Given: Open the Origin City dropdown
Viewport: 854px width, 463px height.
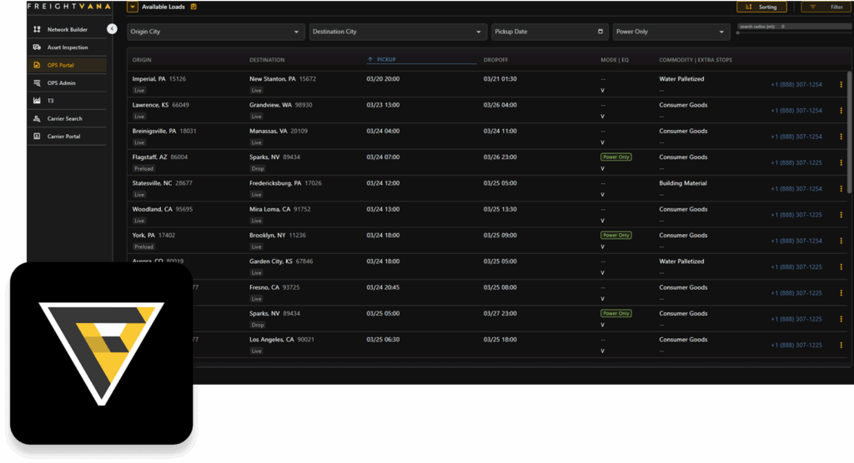Looking at the screenshot, I should (216, 32).
